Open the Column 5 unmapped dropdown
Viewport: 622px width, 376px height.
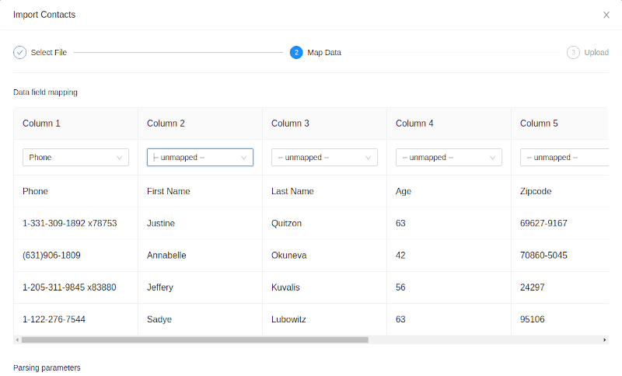[564, 157]
